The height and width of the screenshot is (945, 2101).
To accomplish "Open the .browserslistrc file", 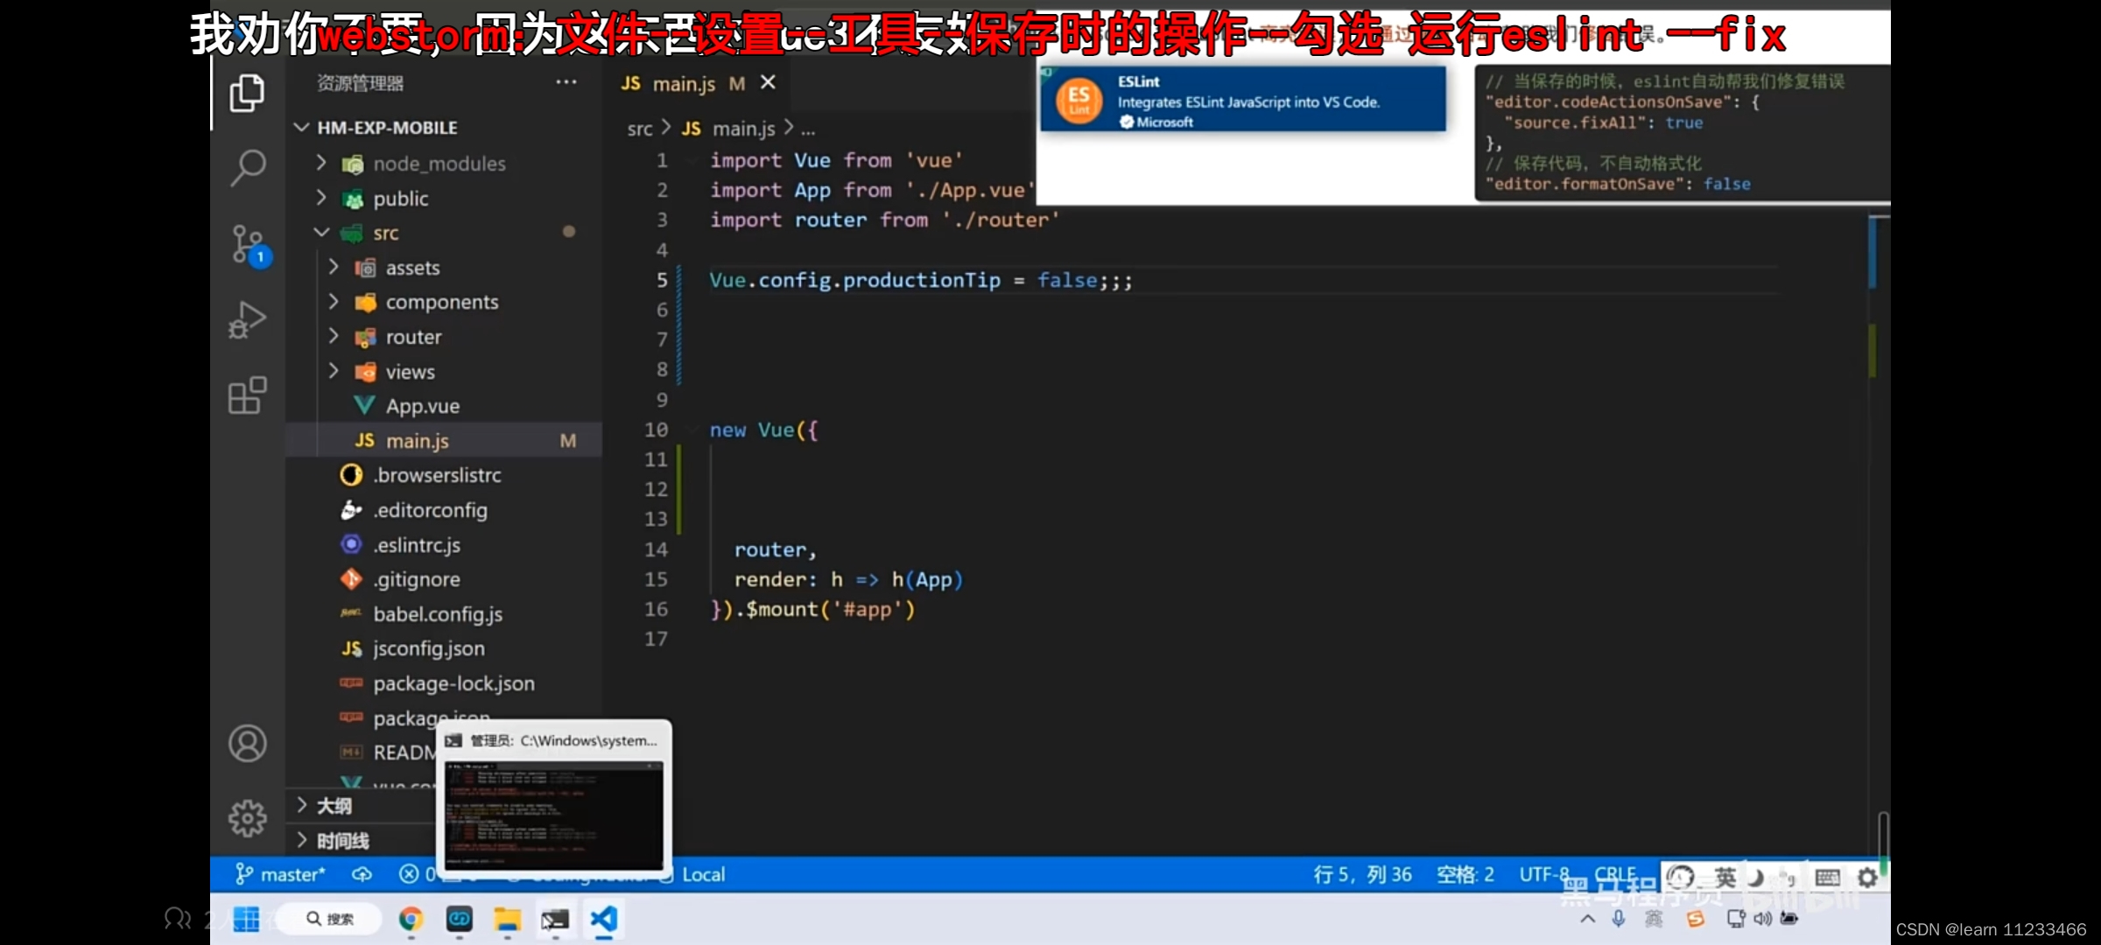I will (438, 475).
